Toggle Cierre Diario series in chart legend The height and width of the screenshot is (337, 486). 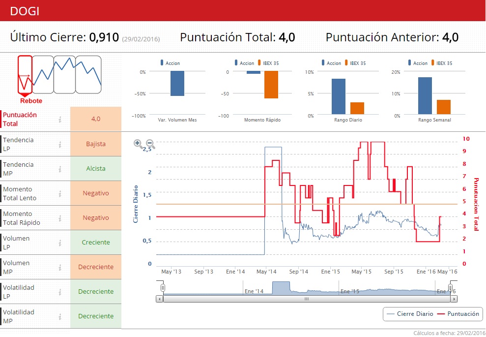pyautogui.click(x=410, y=314)
